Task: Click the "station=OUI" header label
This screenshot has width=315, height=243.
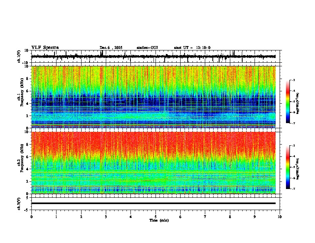Action: 147,48
